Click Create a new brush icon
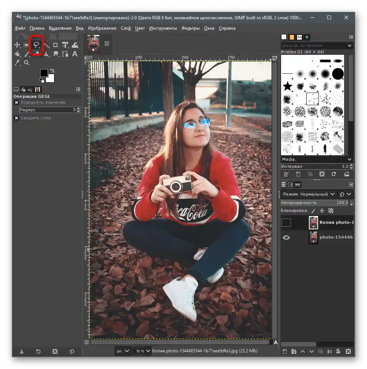Image resolution: width=367 pixels, height=369 pixels. point(298,174)
